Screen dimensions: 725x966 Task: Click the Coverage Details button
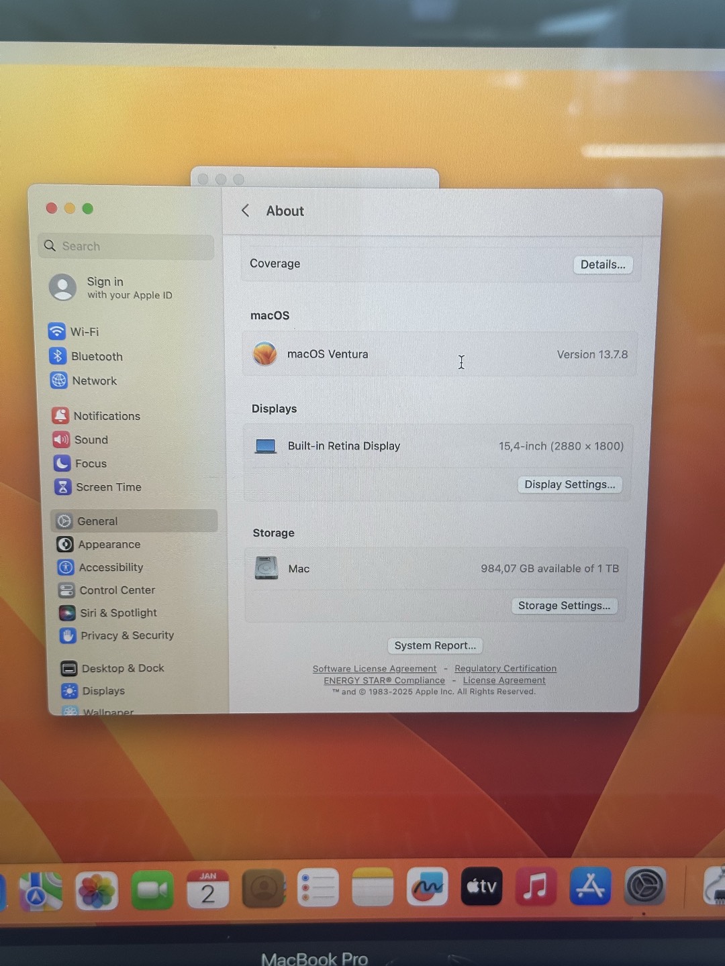(603, 264)
